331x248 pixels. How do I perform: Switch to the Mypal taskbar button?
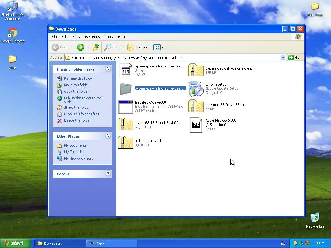(x=112, y=243)
